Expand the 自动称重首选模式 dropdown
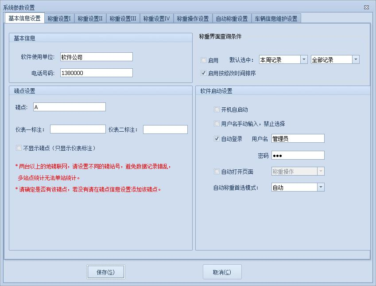This screenshot has width=376, height=286. (x=321, y=187)
